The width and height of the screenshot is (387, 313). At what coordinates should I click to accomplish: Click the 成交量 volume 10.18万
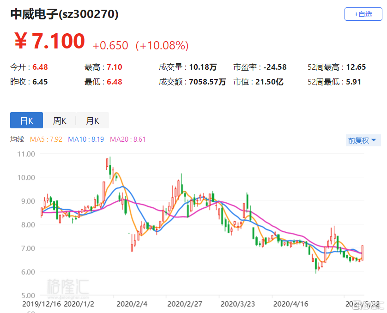(203, 67)
